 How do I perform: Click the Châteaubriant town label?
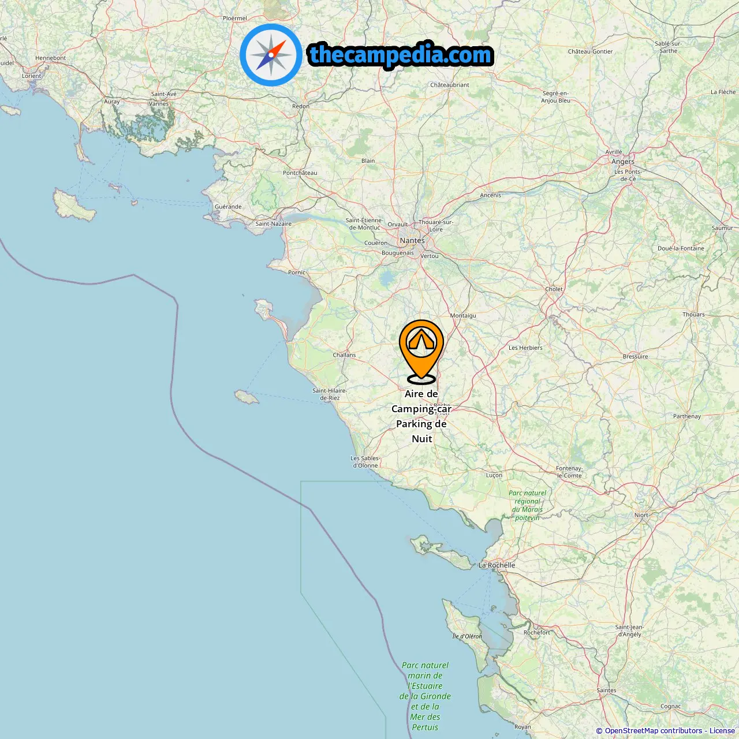(x=450, y=85)
